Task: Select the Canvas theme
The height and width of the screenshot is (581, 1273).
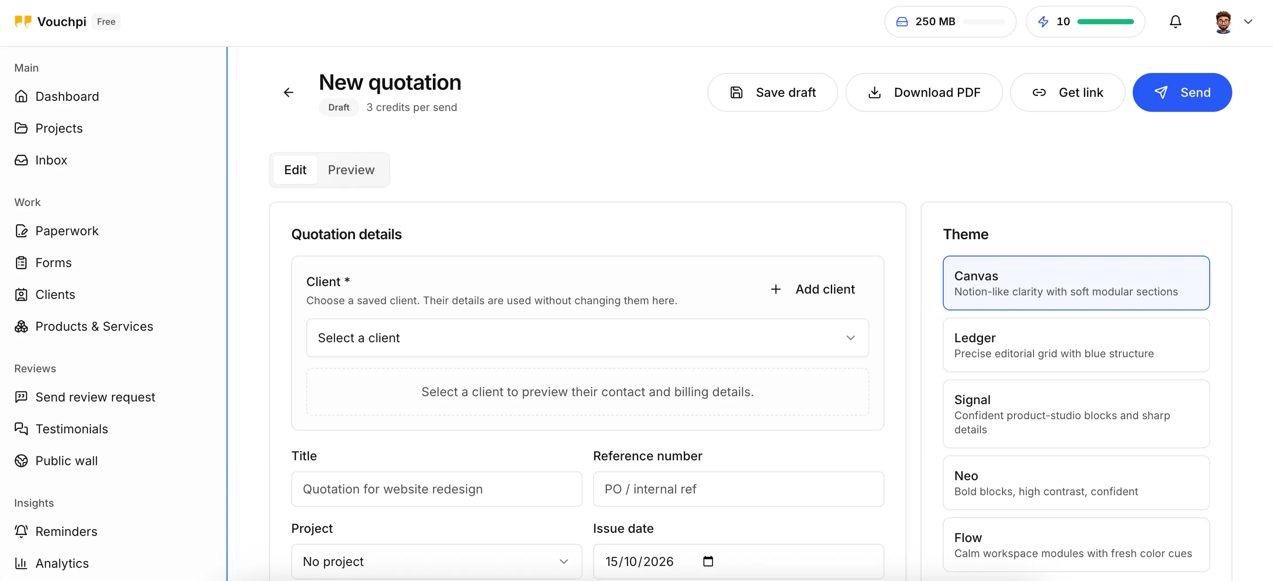Action: pyautogui.click(x=1076, y=283)
